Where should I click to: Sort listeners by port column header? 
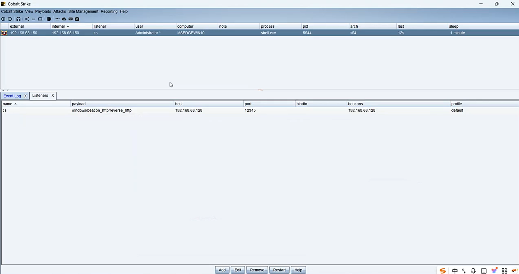(269, 104)
